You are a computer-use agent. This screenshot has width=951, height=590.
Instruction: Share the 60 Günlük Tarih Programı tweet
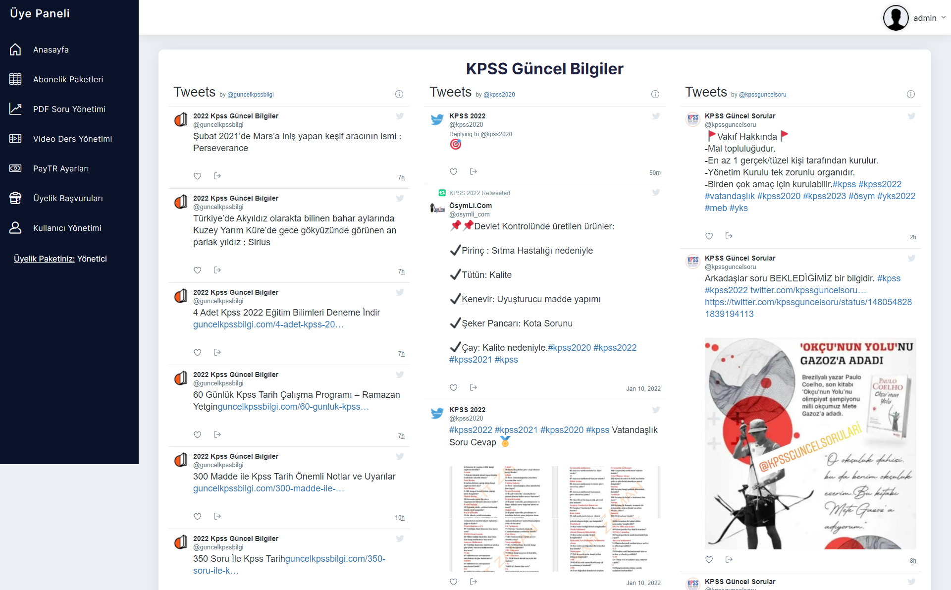217,434
